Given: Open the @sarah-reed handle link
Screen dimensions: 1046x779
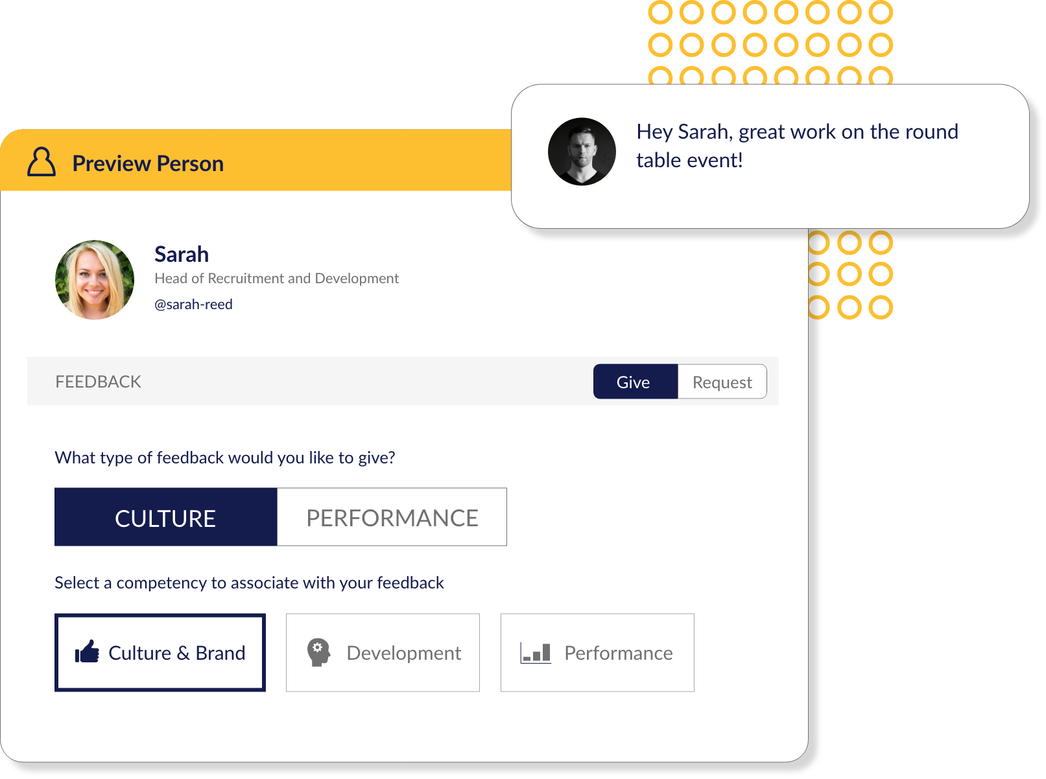Looking at the screenshot, I should 193,305.
